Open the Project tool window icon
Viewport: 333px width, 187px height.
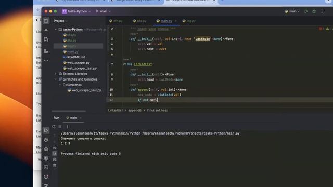(x=46, y=21)
